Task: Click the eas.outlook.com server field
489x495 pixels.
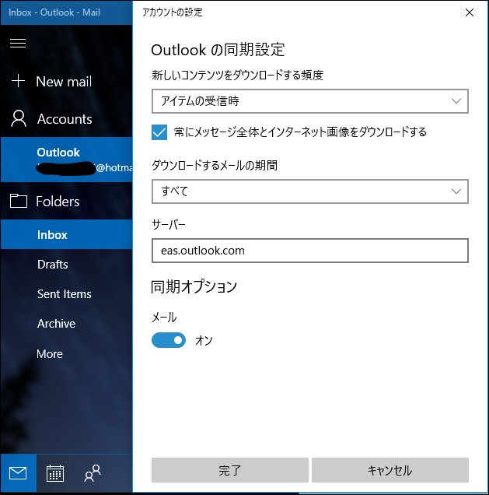Action: 310,251
